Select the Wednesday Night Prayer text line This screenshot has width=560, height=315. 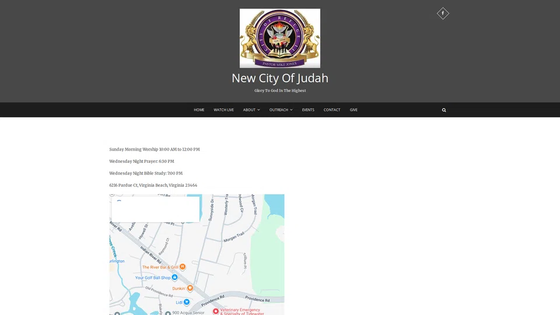click(141, 162)
